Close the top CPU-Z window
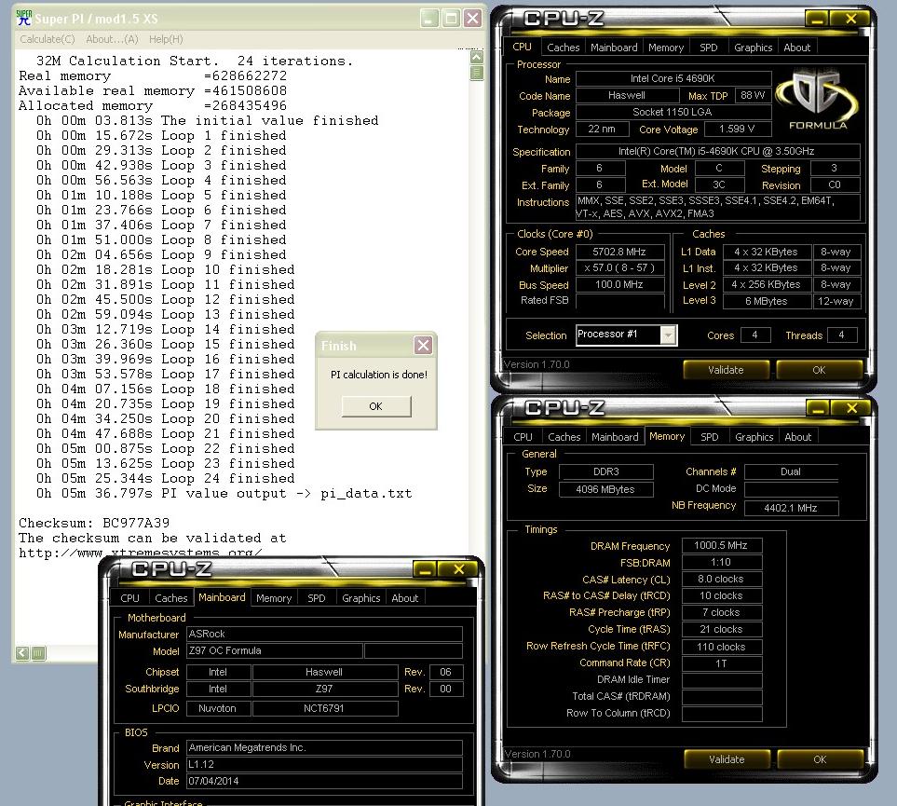Screen dimensions: 897x806 (x=851, y=19)
